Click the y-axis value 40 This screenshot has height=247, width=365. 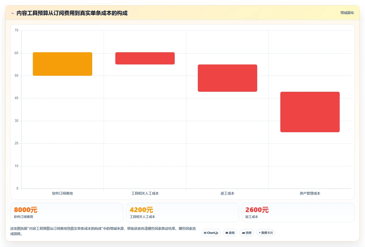click(x=16, y=98)
